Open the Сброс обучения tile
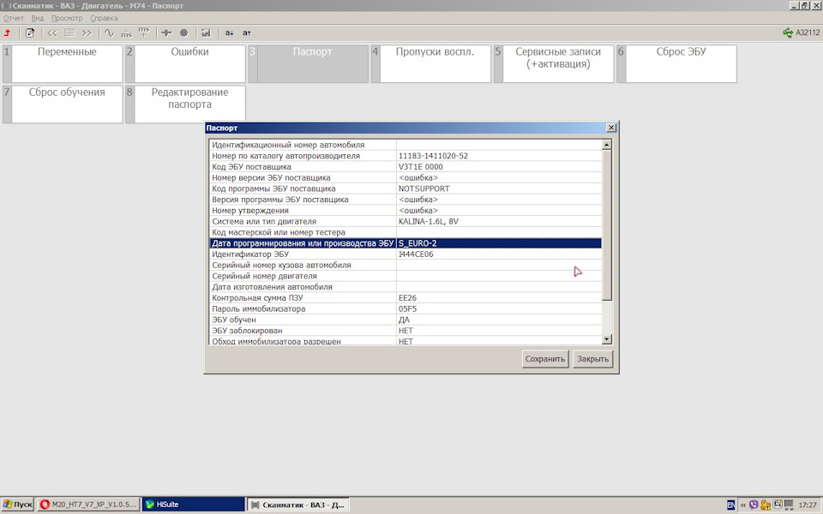This screenshot has height=514, width=823. click(63, 104)
